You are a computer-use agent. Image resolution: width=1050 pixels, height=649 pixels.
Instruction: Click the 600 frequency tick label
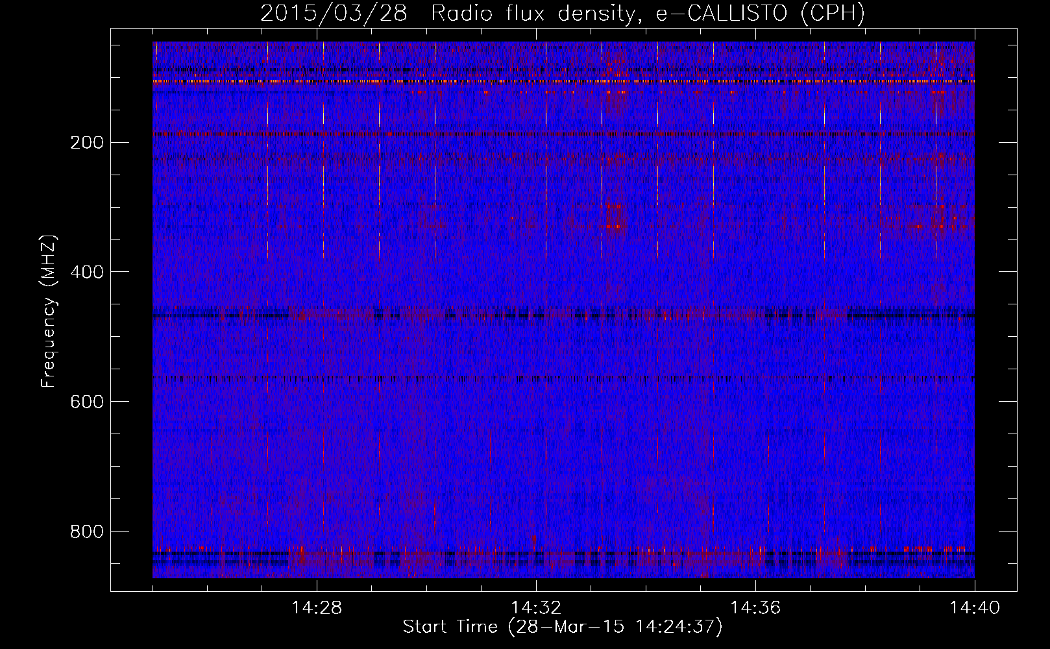pos(86,402)
